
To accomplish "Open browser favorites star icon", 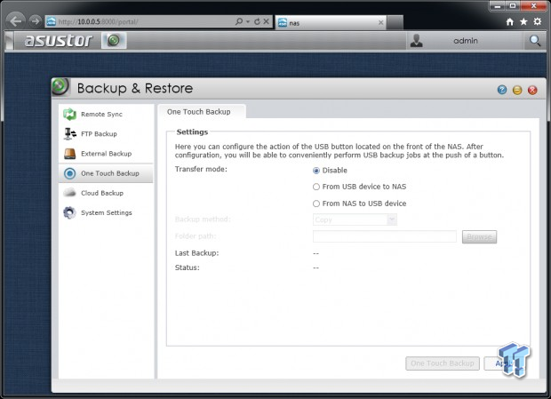I will 523,22.
